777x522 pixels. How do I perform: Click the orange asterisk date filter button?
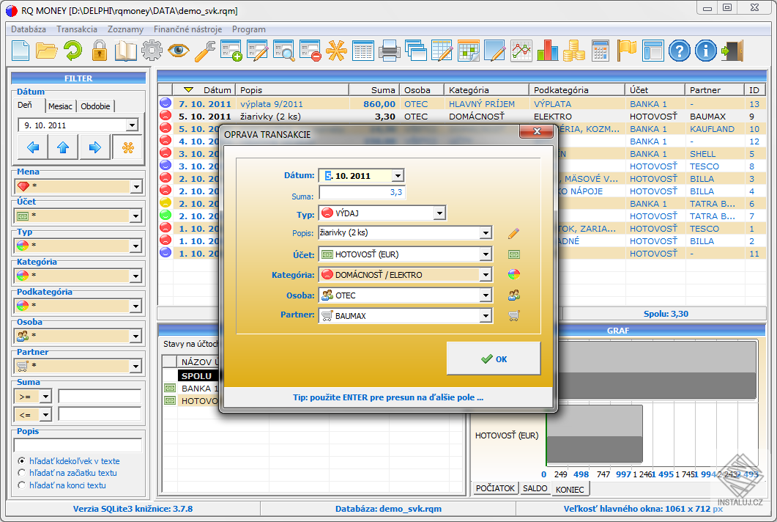pyautogui.click(x=128, y=147)
